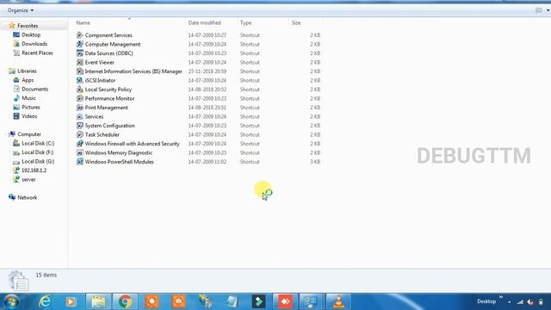Open Local Disk (F:)
Image resolution: width=551 pixels, height=310 pixels.
tap(38, 152)
